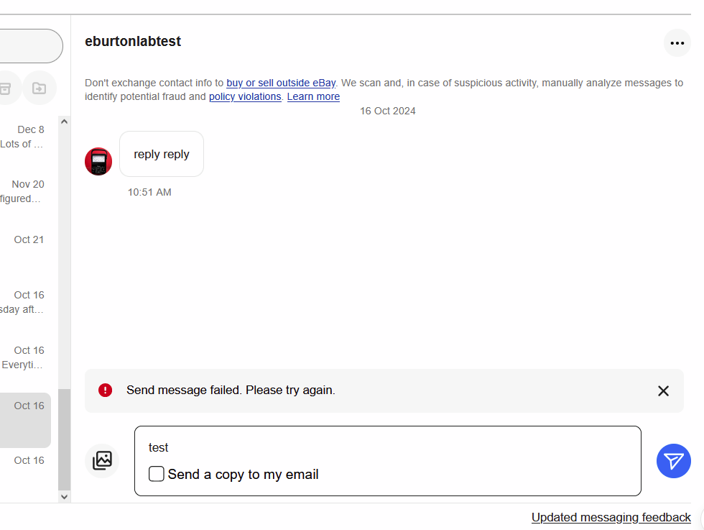Click the archive icon in sidebar
The image size is (704, 530).
click(x=6, y=88)
